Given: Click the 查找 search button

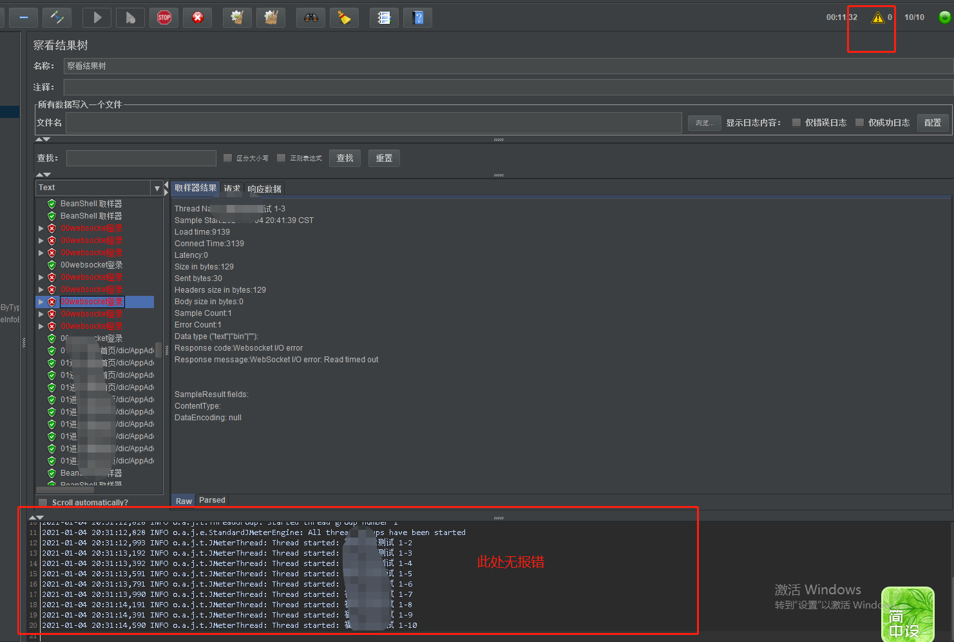Looking at the screenshot, I should click(345, 158).
